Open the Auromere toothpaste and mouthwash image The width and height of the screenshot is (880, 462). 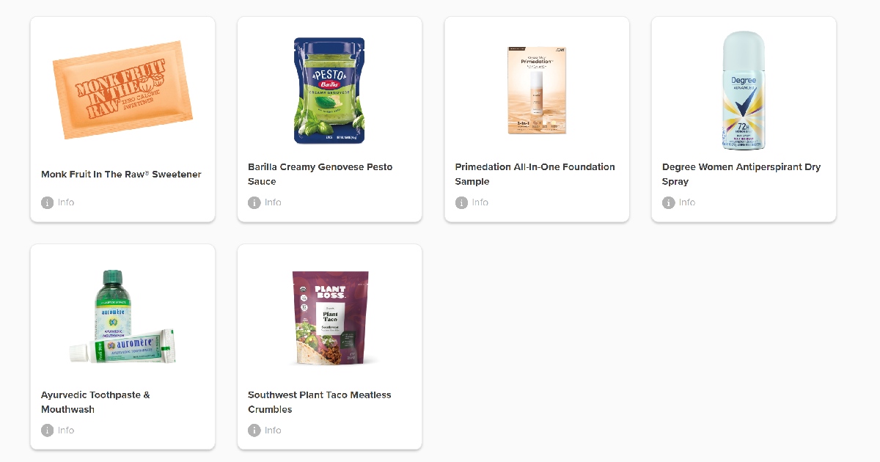(122, 317)
